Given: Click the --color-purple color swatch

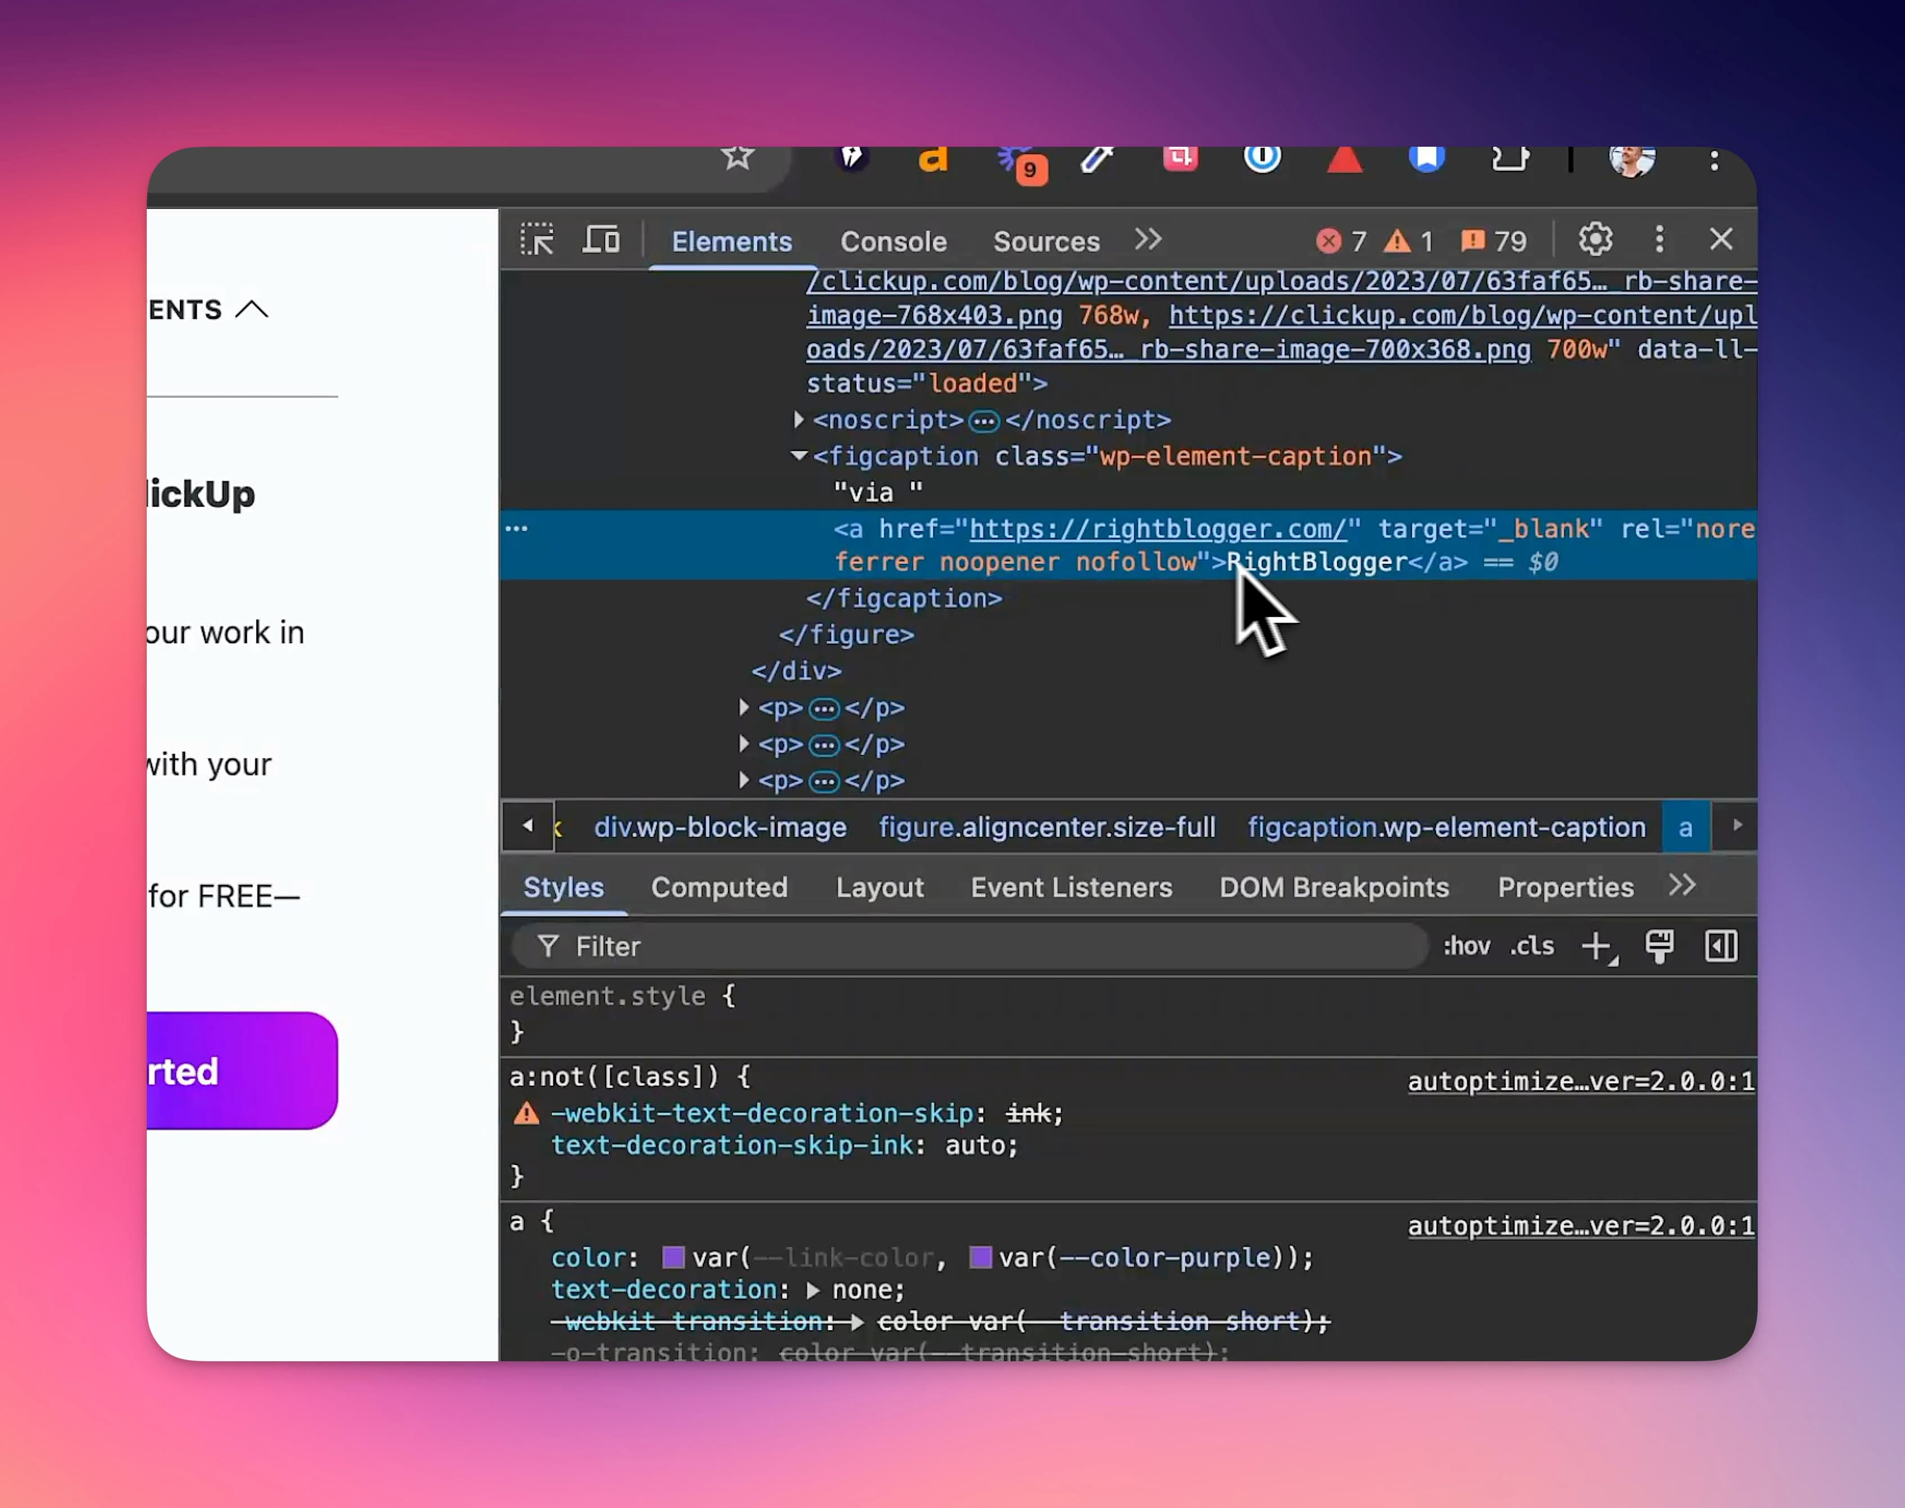Looking at the screenshot, I should point(980,1257).
